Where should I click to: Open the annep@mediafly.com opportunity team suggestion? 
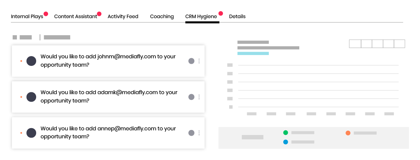[x=108, y=132]
